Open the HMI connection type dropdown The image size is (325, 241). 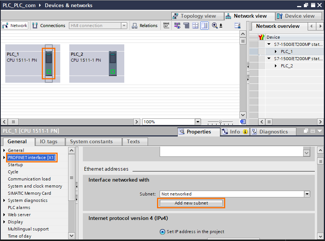pyautogui.click(x=124, y=26)
